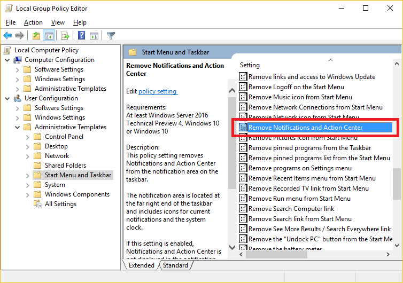
Task: Expand Software Settings under Computer Configuration
Action: pyautogui.click(x=18, y=70)
